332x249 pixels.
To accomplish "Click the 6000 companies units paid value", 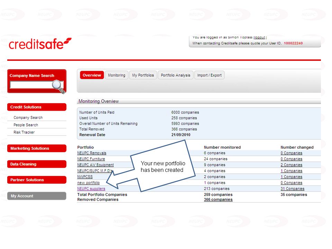I will [x=185, y=112].
